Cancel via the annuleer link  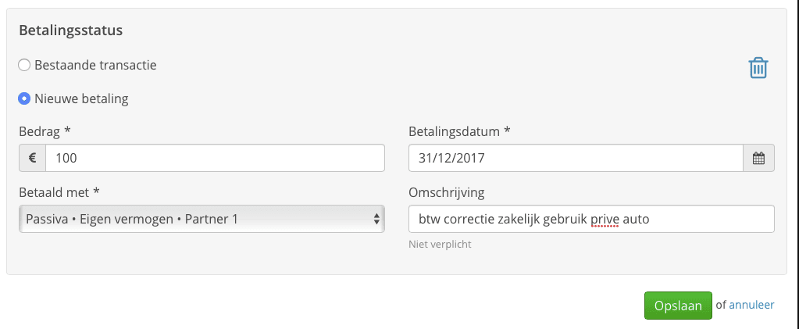[751, 305]
